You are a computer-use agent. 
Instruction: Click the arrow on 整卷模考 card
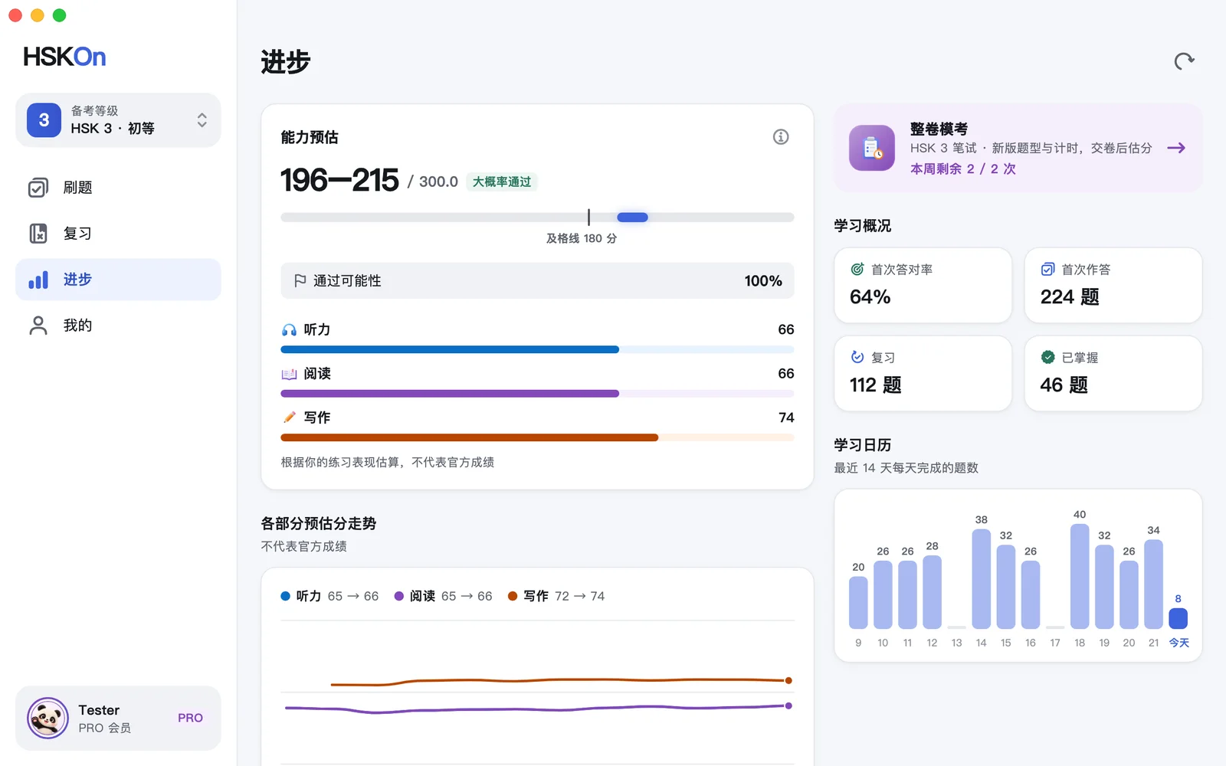coord(1176,148)
